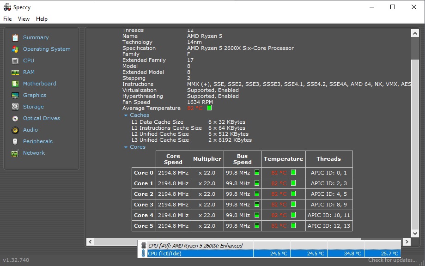Click green indicator beside Average Temperature
This screenshot has height=266, width=425.
(x=209, y=108)
